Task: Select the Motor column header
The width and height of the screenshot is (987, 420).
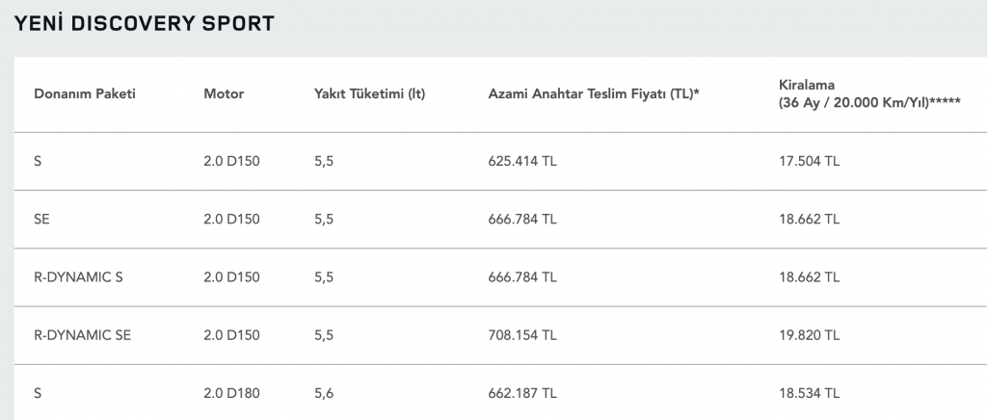Action: coord(224,94)
